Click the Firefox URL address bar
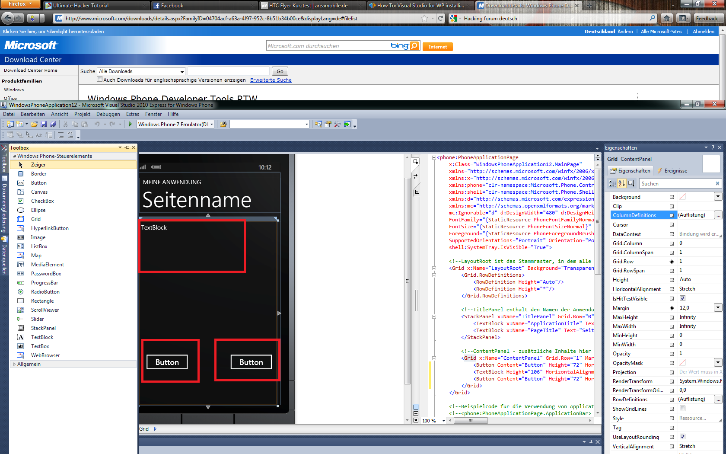This screenshot has width=726, height=454. [242, 18]
